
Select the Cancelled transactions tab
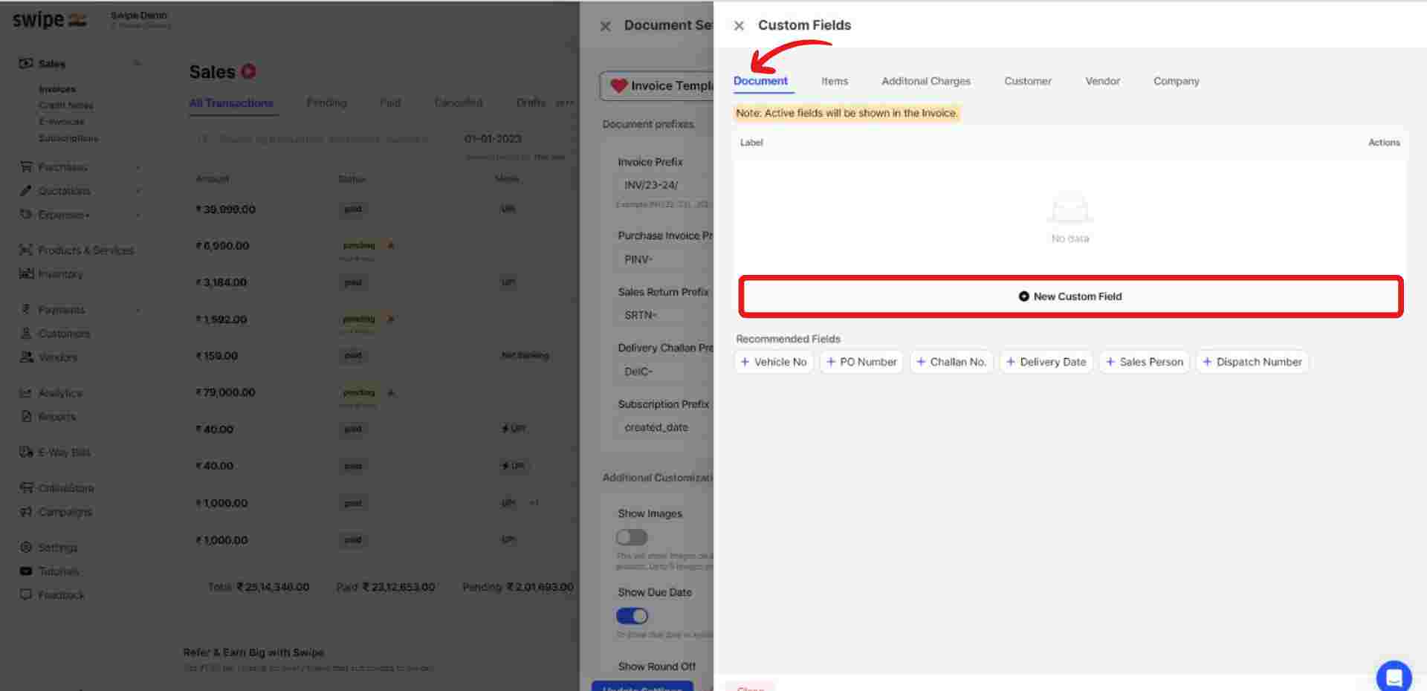click(x=458, y=103)
